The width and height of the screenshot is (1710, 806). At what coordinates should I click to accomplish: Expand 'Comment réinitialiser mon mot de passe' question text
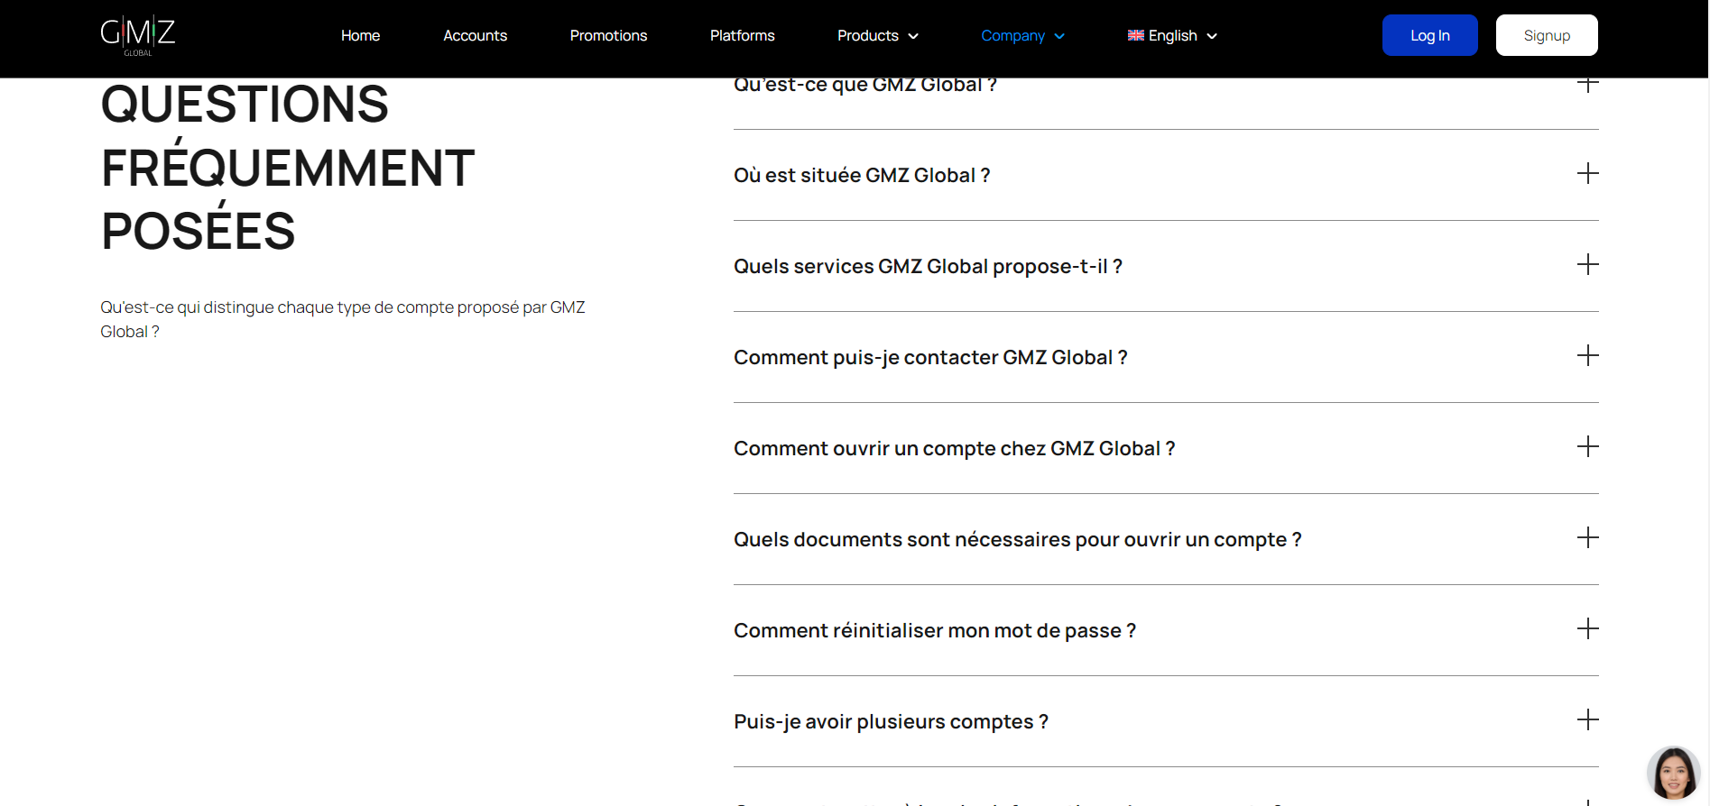pos(934,631)
